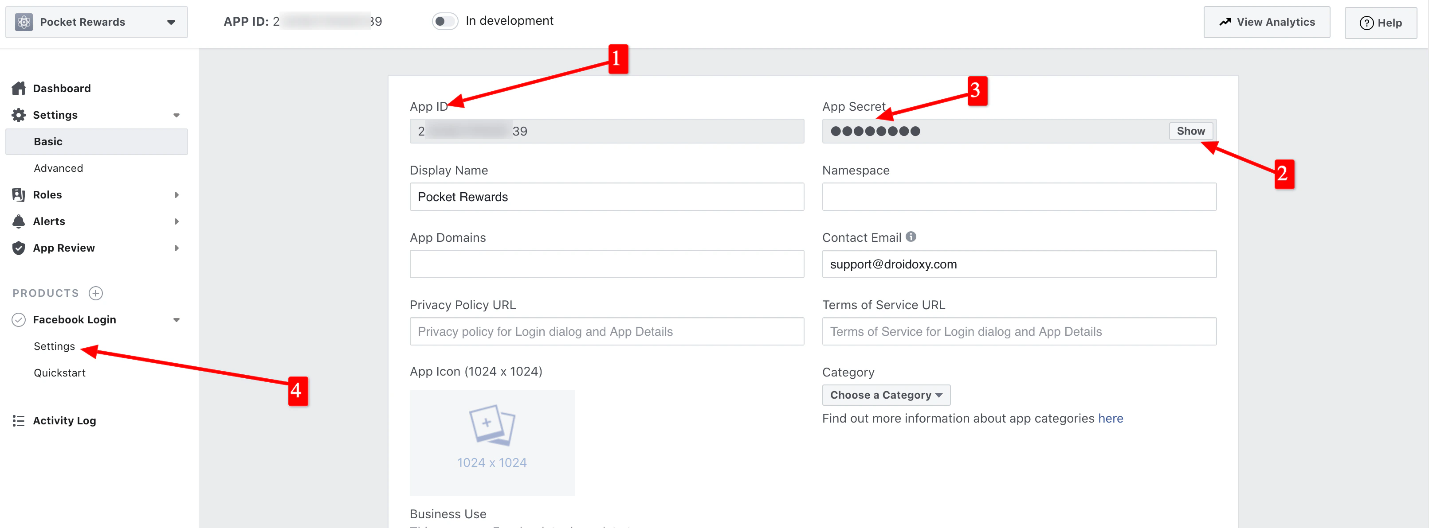Click the Display Name field
Screen dimensions: 1429x528
tap(607, 197)
